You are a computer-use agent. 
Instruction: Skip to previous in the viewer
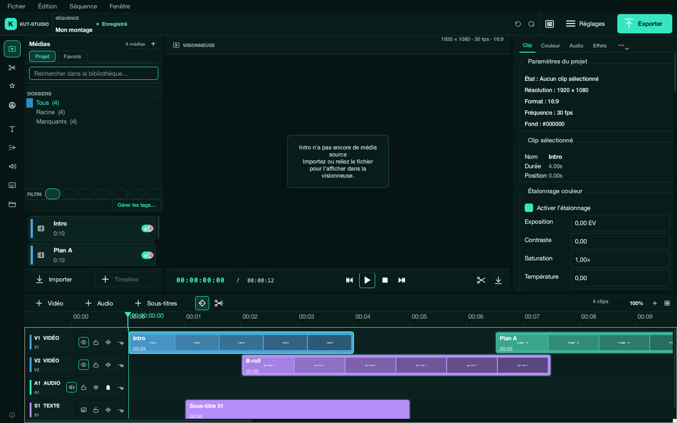coord(349,280)
